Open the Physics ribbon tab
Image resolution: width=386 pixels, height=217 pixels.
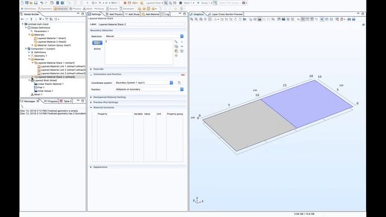[75, 8]
